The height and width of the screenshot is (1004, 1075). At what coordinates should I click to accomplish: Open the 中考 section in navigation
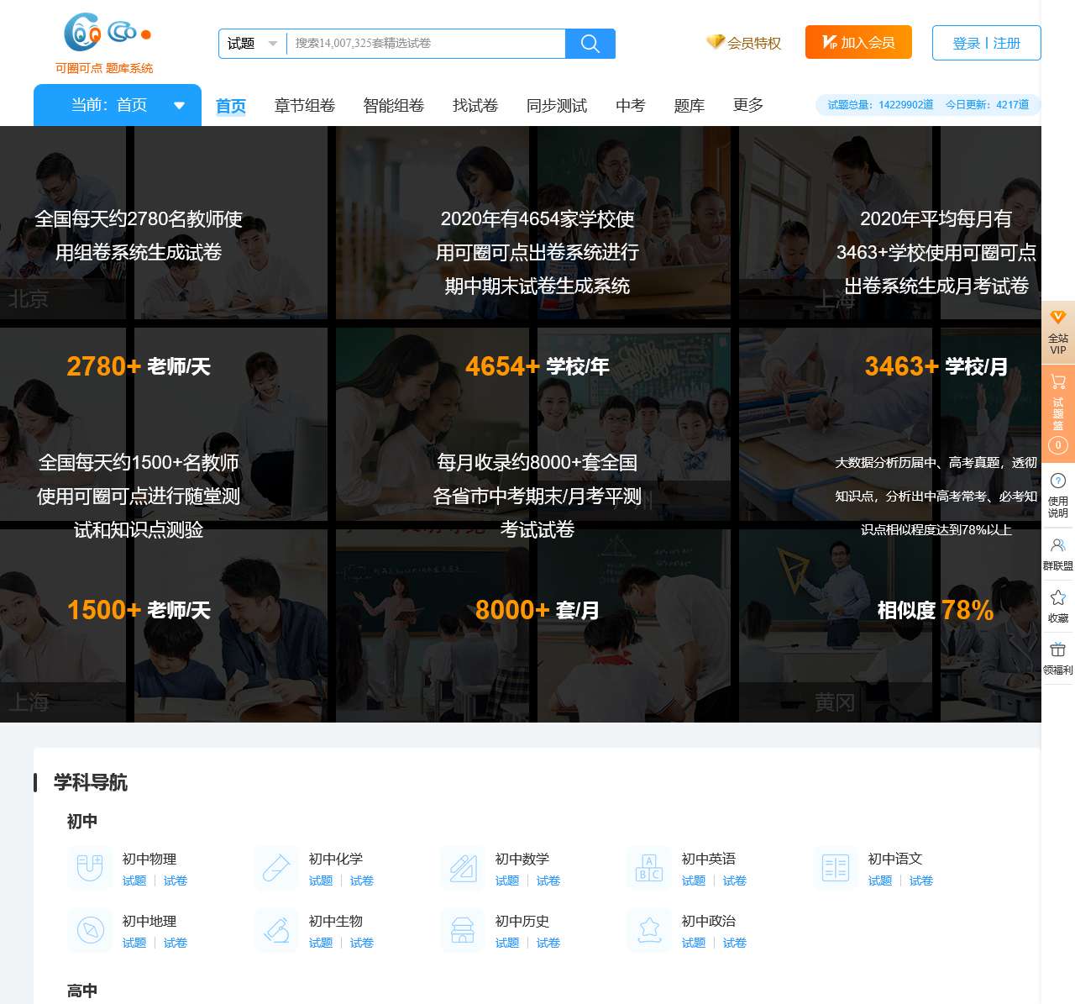click(629, 105)
